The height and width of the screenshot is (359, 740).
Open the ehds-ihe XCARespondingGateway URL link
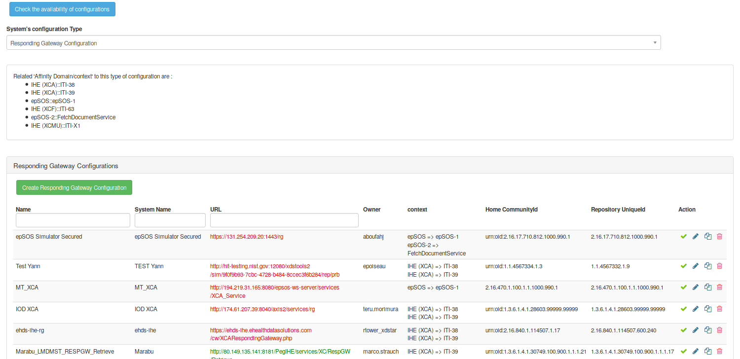click(x=260, y=334)
